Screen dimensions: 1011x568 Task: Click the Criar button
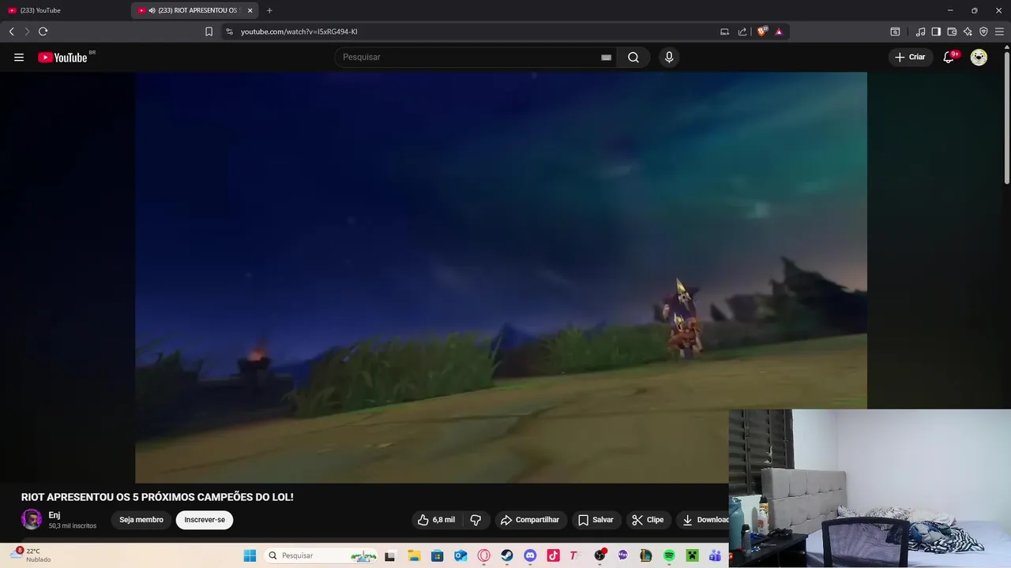(x=910, y=57)
